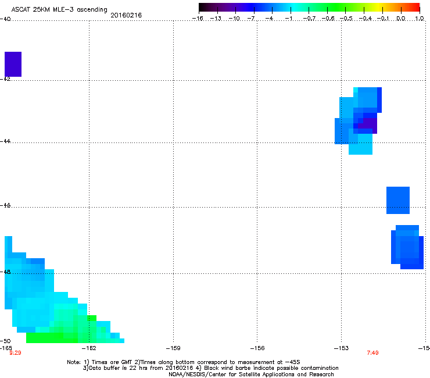Click the red 7:49 pass time
The height and width of the screenshot is (378, 430).
372,353
